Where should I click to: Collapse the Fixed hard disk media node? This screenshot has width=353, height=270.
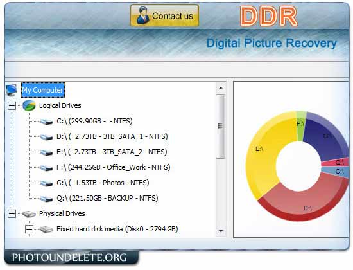[x=29, y=229]
